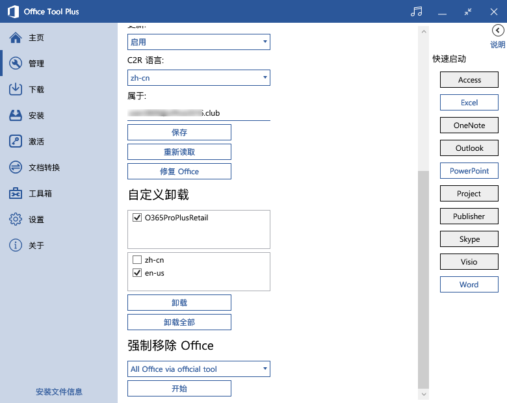Click the 保存 button
This screenshot has width=507, height=403.
(x=179, y=133)
